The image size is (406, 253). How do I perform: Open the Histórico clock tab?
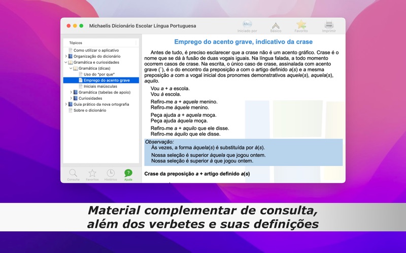point(111,175)
